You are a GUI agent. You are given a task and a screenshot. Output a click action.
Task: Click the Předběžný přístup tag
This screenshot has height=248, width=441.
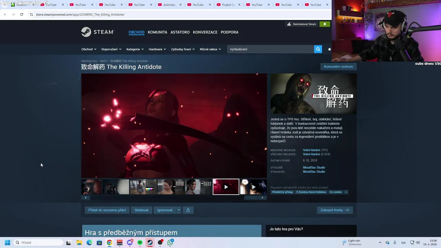[x=282, y=192]
